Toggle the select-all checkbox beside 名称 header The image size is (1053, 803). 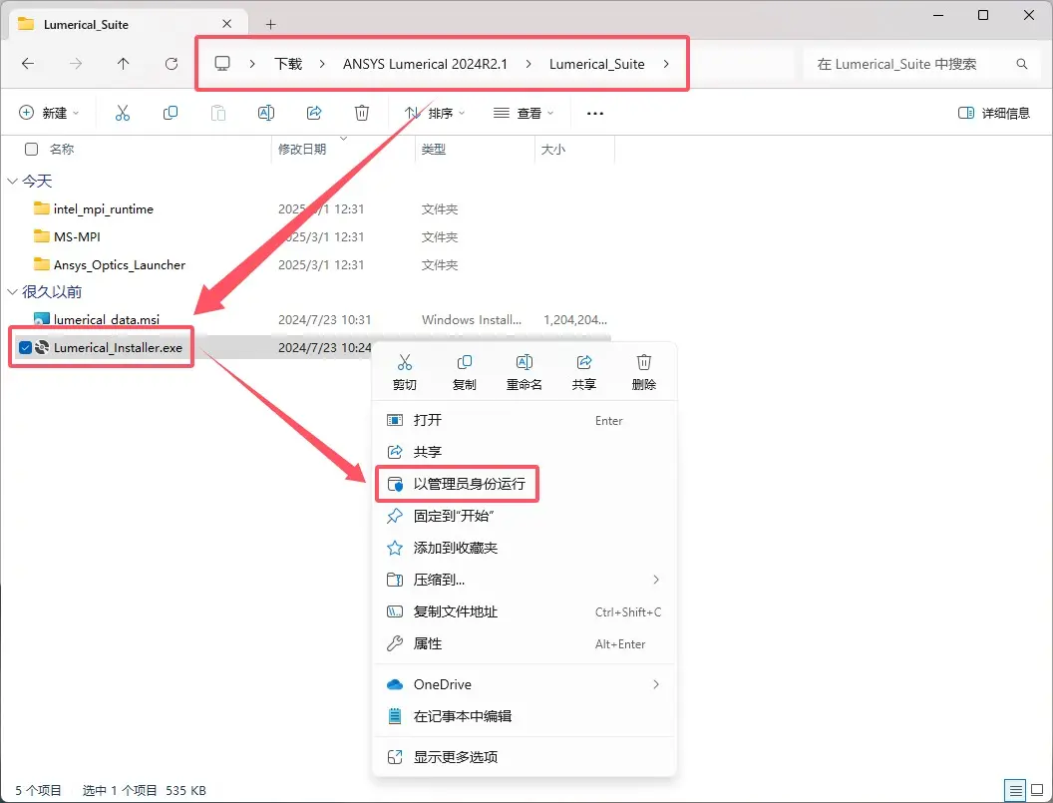[x=31, y=149]
